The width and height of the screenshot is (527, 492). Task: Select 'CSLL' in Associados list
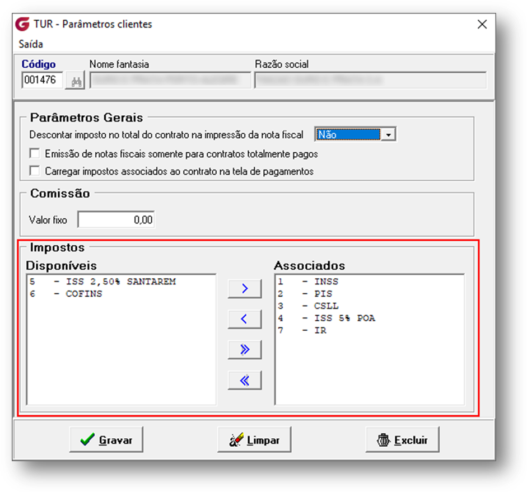370,306
